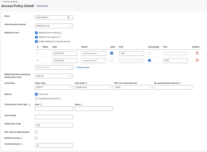
Task: Show Re-authentication interval info tooltip
Action: coord(180,83)
